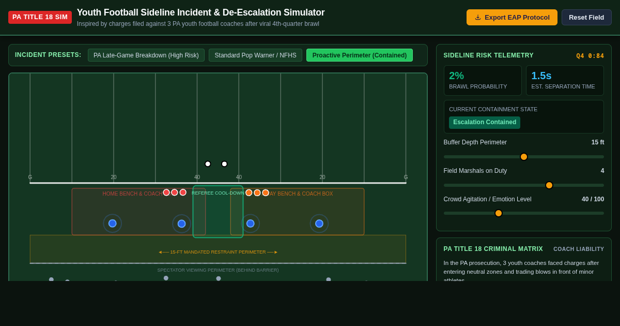Select the far-left blue field marshal marker
Image resolution: width=620 pixels, height=326 pixels.
click(112, 224)
